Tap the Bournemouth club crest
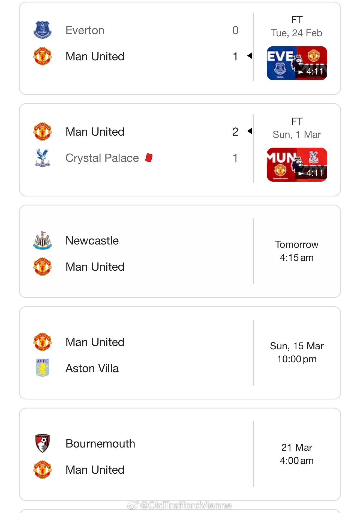Image resolution: width=360 pixels, height=513 pixels. point(42,443)
